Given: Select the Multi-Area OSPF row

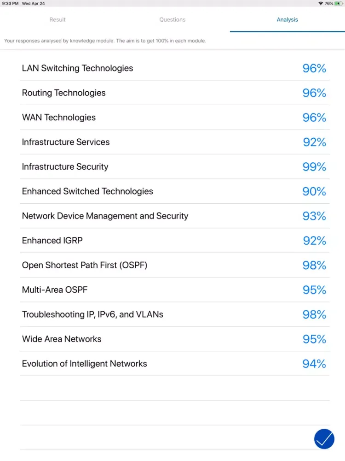Looking at the screenshot, I should 55,290.
